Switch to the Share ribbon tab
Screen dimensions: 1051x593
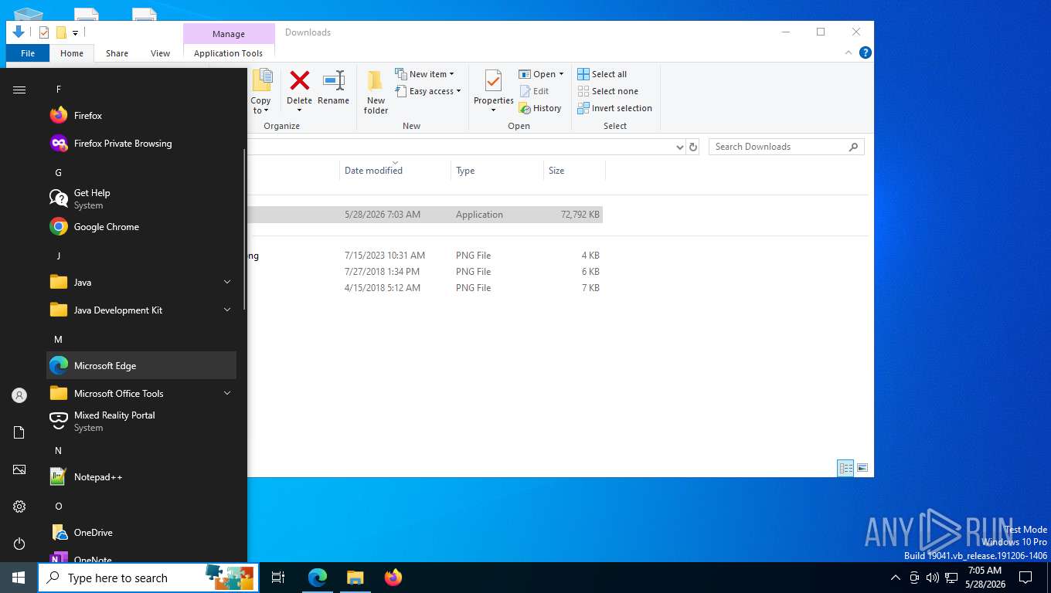click(117, 53)
